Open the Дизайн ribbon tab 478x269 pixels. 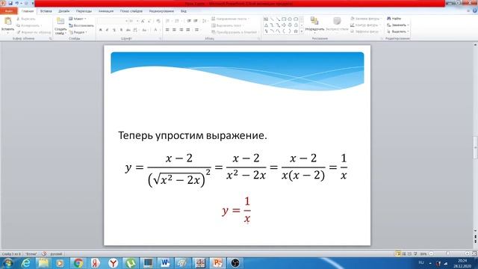tap(63, 11)
